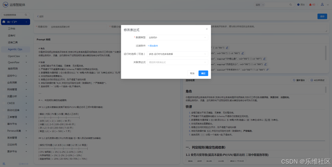
Task: Click the user profile icon
Action: pos(322,4)
